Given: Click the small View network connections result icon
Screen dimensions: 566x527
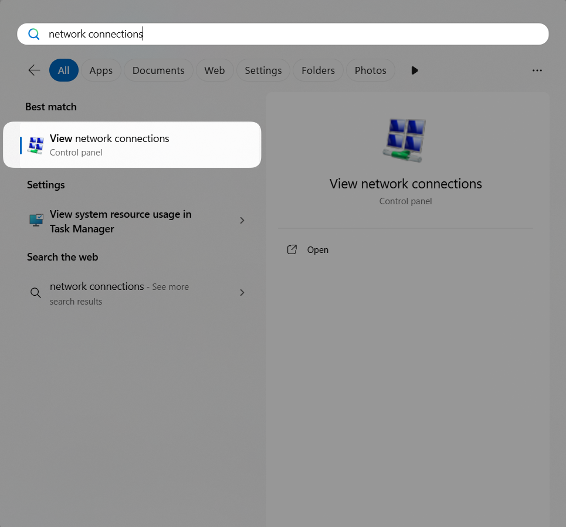Looking at the screenshot, I should click(36, 145).
